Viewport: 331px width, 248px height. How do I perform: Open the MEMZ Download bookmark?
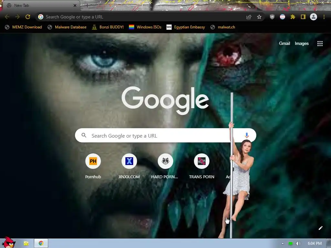pos(23,27)
